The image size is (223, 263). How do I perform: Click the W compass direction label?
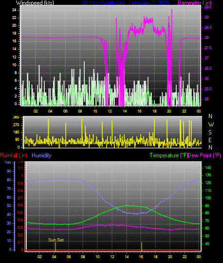tap(211, 125)
